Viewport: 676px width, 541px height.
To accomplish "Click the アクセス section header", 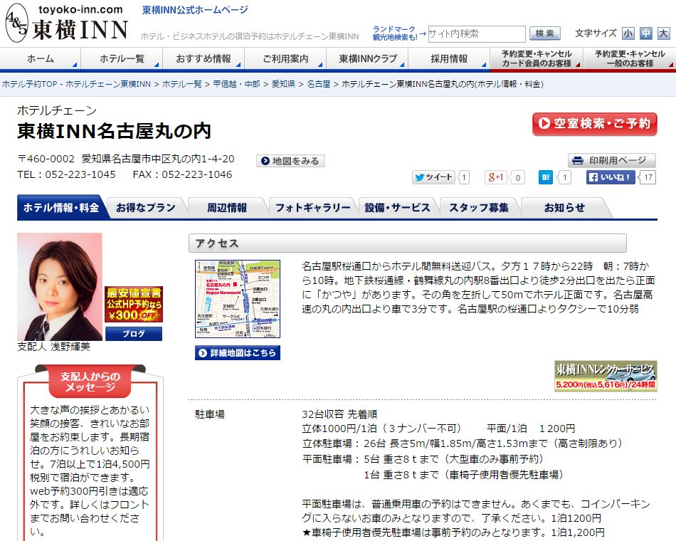I will pyautogui.click(x=408, y=243).
